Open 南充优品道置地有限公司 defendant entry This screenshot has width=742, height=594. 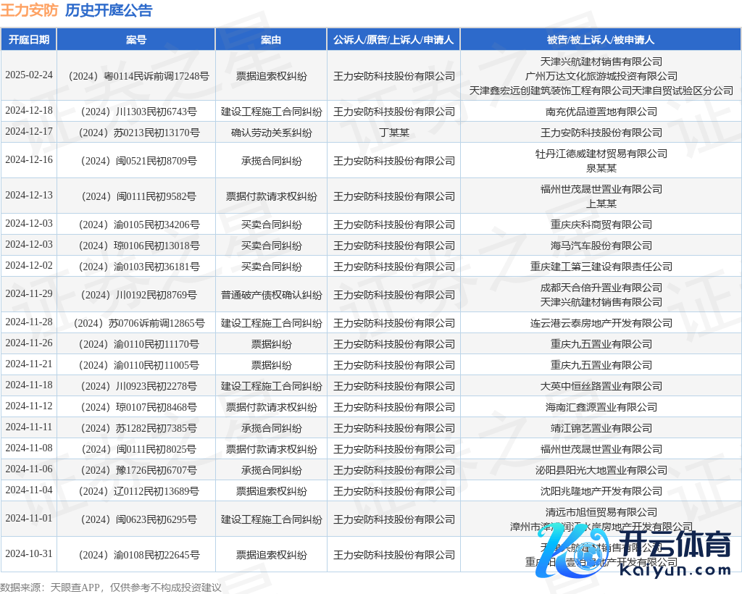pyautogui.click(x=601, y=112)
